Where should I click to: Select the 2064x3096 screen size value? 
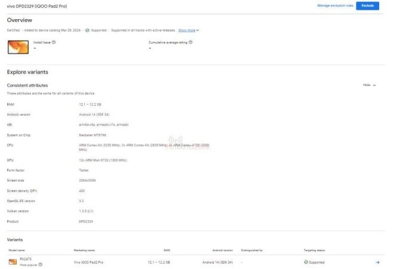(x=87, y=181)
